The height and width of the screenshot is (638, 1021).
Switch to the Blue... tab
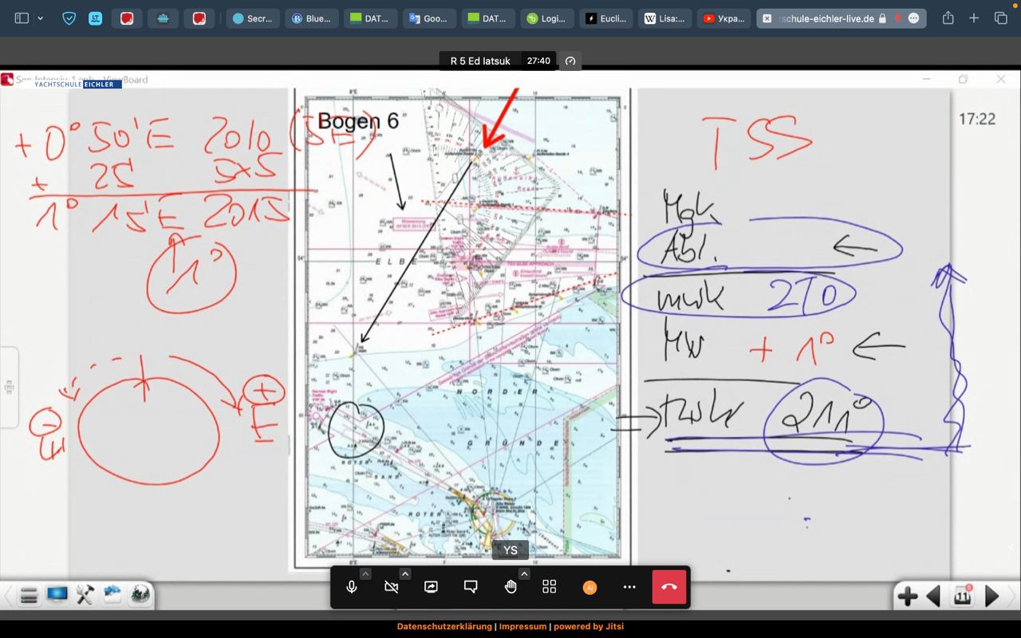pos(312,18)
